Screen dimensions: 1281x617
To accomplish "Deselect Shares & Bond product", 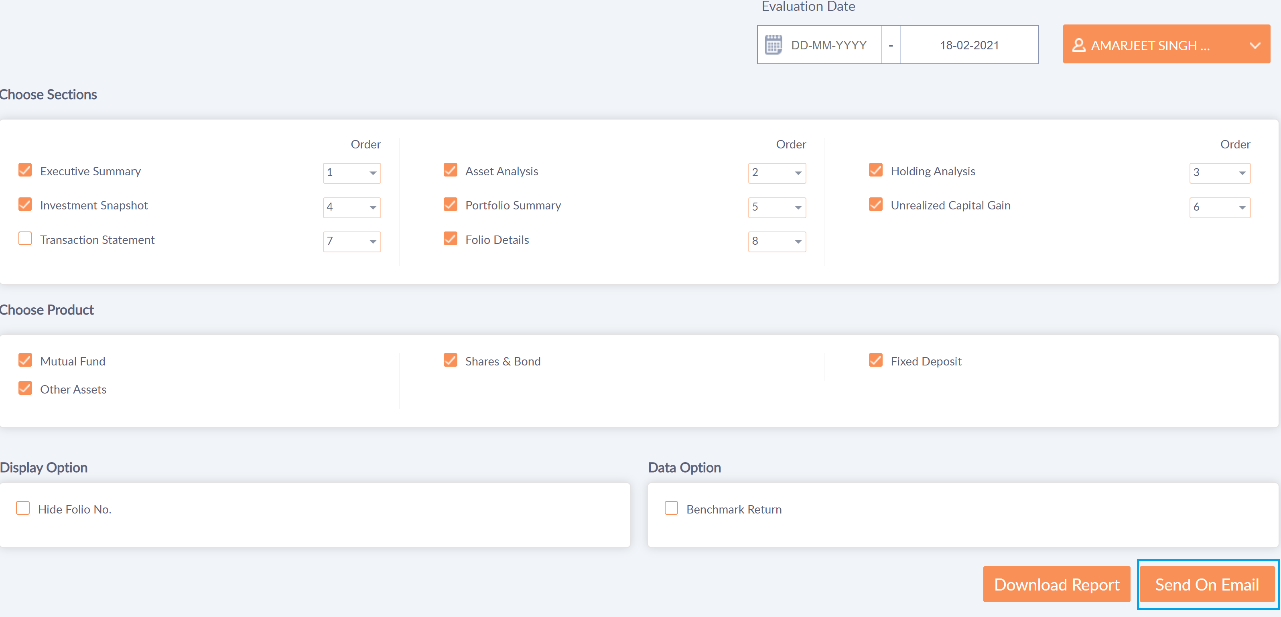I will [x=450, y=361].
